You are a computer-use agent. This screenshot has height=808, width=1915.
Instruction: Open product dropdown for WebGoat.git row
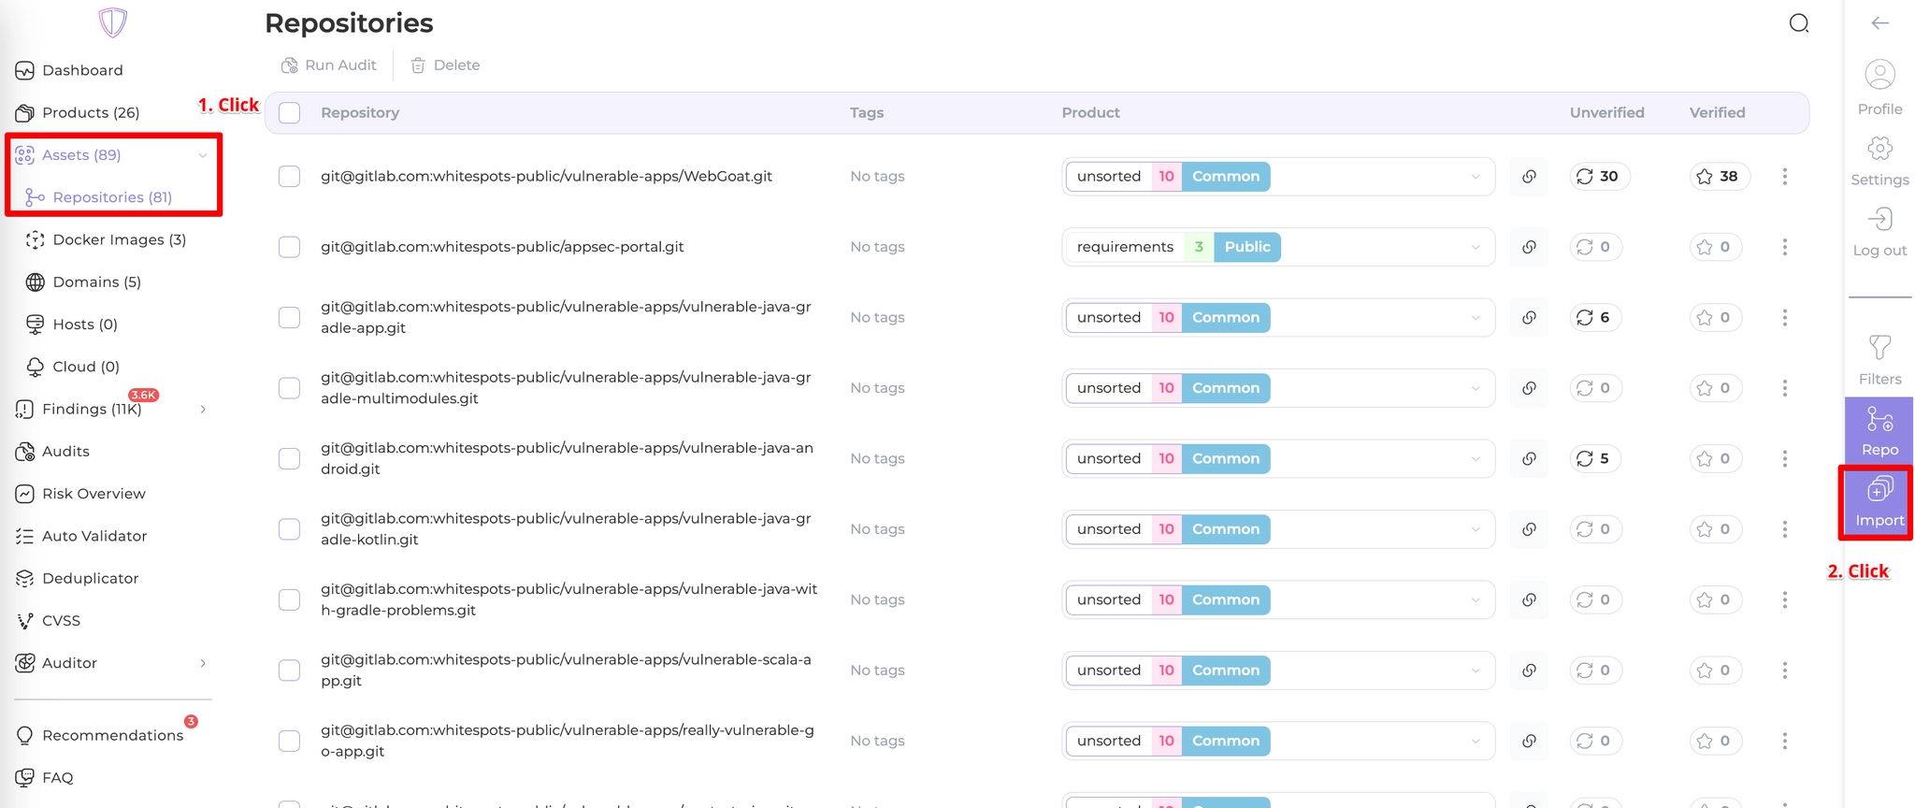pyautogui.click(x=1475, y=177)
